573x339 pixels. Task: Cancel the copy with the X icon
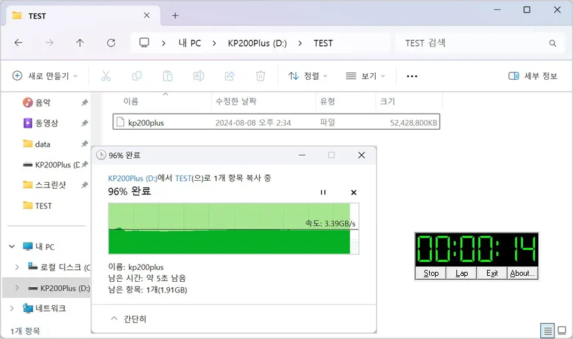354,192
